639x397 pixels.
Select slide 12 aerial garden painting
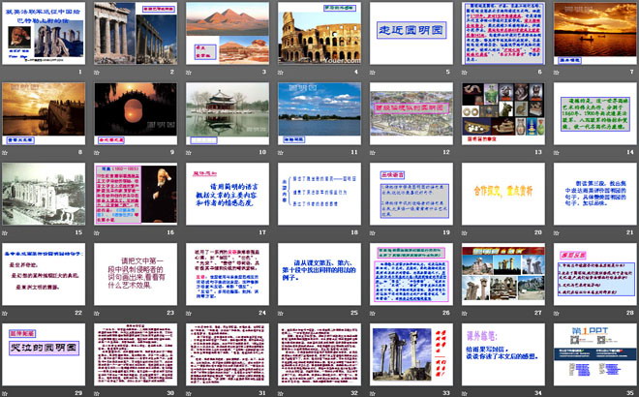[411, 113]
